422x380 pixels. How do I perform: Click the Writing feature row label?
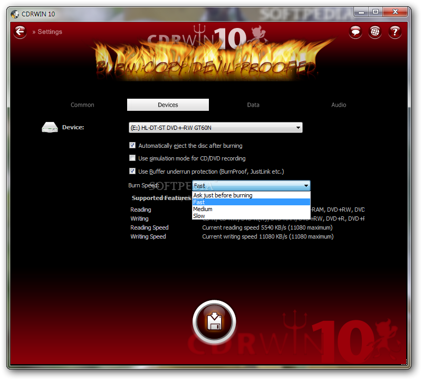click(139, 218)
